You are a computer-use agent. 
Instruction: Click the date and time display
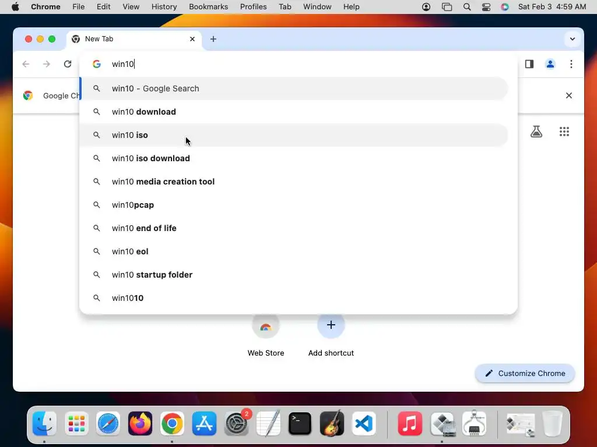click(x=552, y=7)
